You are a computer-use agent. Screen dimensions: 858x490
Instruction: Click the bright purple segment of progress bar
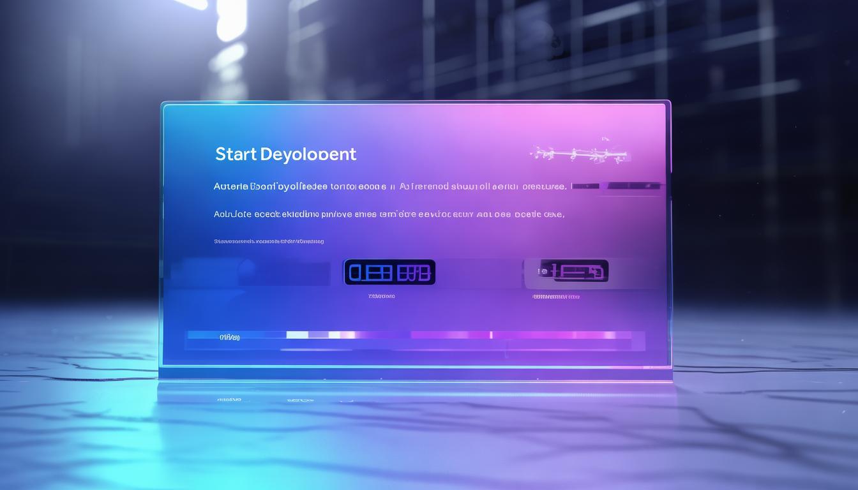click(447, 334)
